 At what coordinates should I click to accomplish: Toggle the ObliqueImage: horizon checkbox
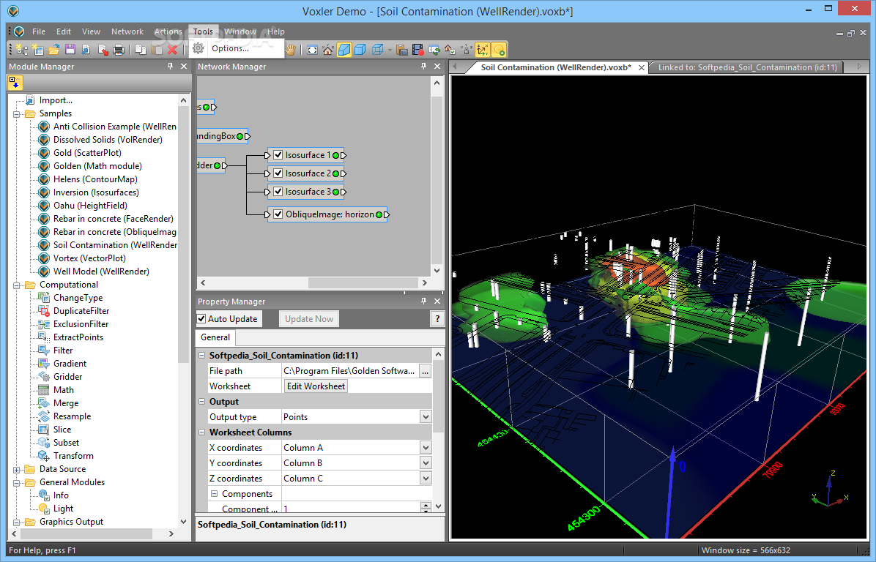278,214
